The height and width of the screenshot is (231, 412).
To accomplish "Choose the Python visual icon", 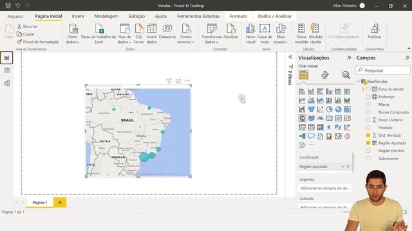I will click(x=338, y=127).
